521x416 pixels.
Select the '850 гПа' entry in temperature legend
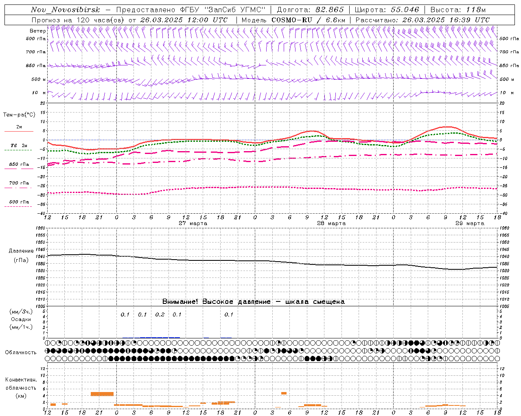(x=19, y=165)
